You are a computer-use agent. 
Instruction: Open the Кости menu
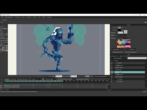[x=23, y=17]
